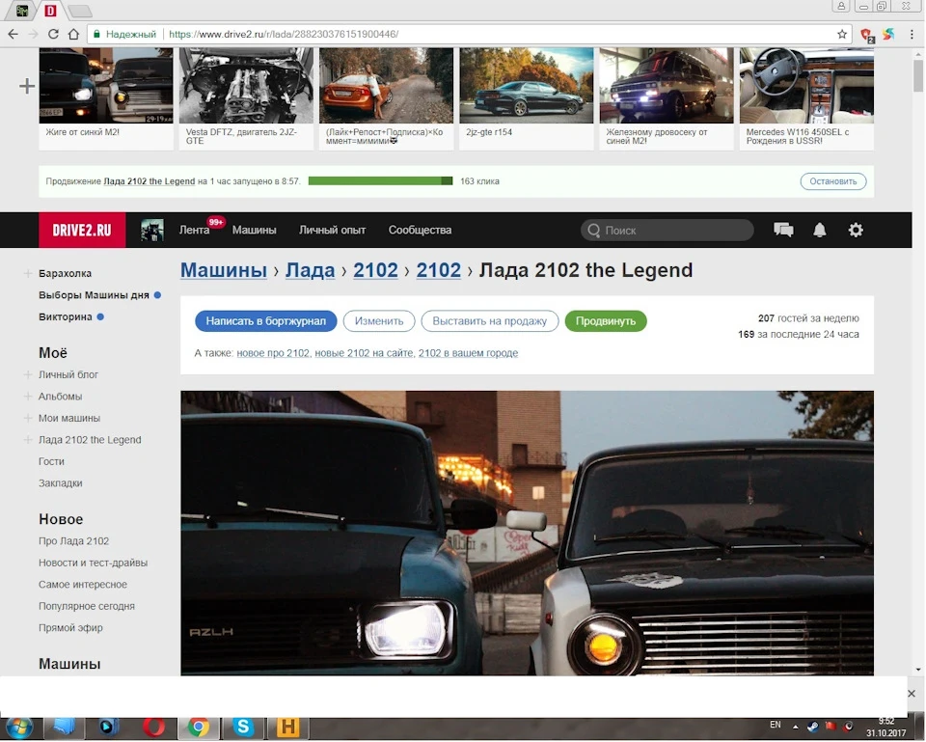926x742 pixels.
Task: Switch the EN language indicator
Action: point(776,725)
